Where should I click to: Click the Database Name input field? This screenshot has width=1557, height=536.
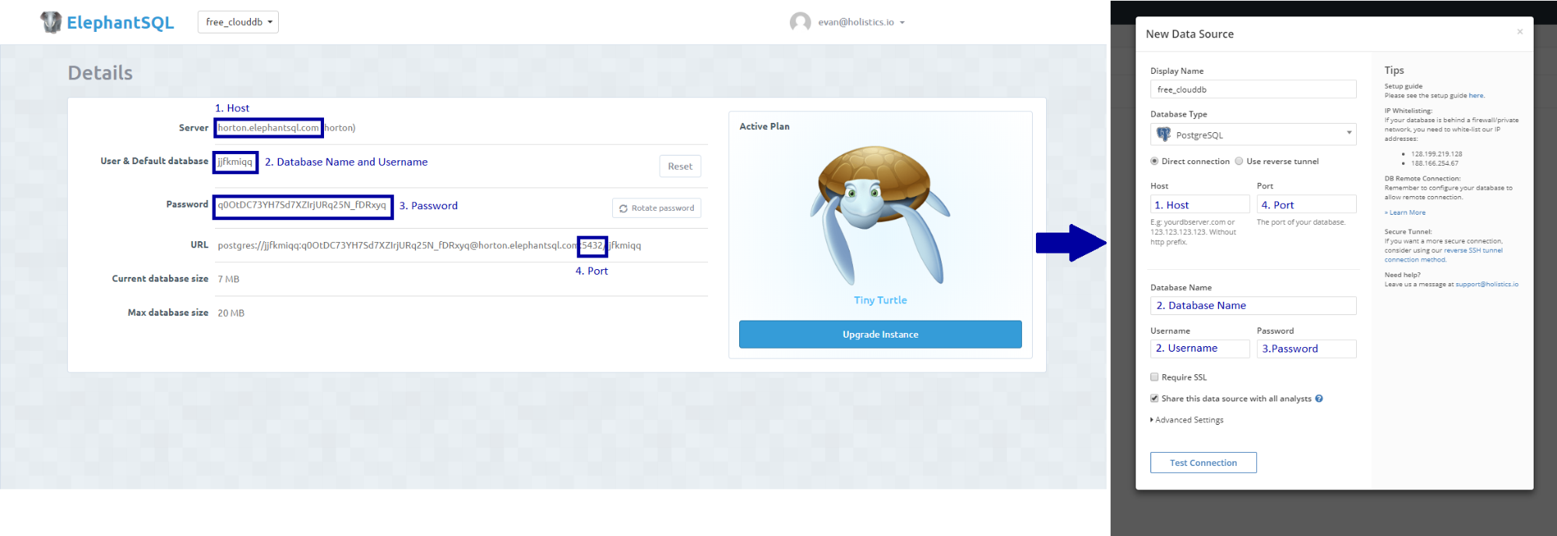(1253, 306)
